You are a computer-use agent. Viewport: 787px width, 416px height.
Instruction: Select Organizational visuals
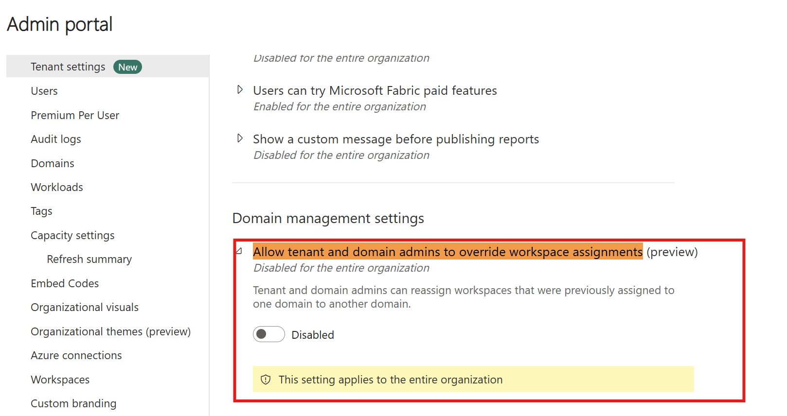point(85,307)
